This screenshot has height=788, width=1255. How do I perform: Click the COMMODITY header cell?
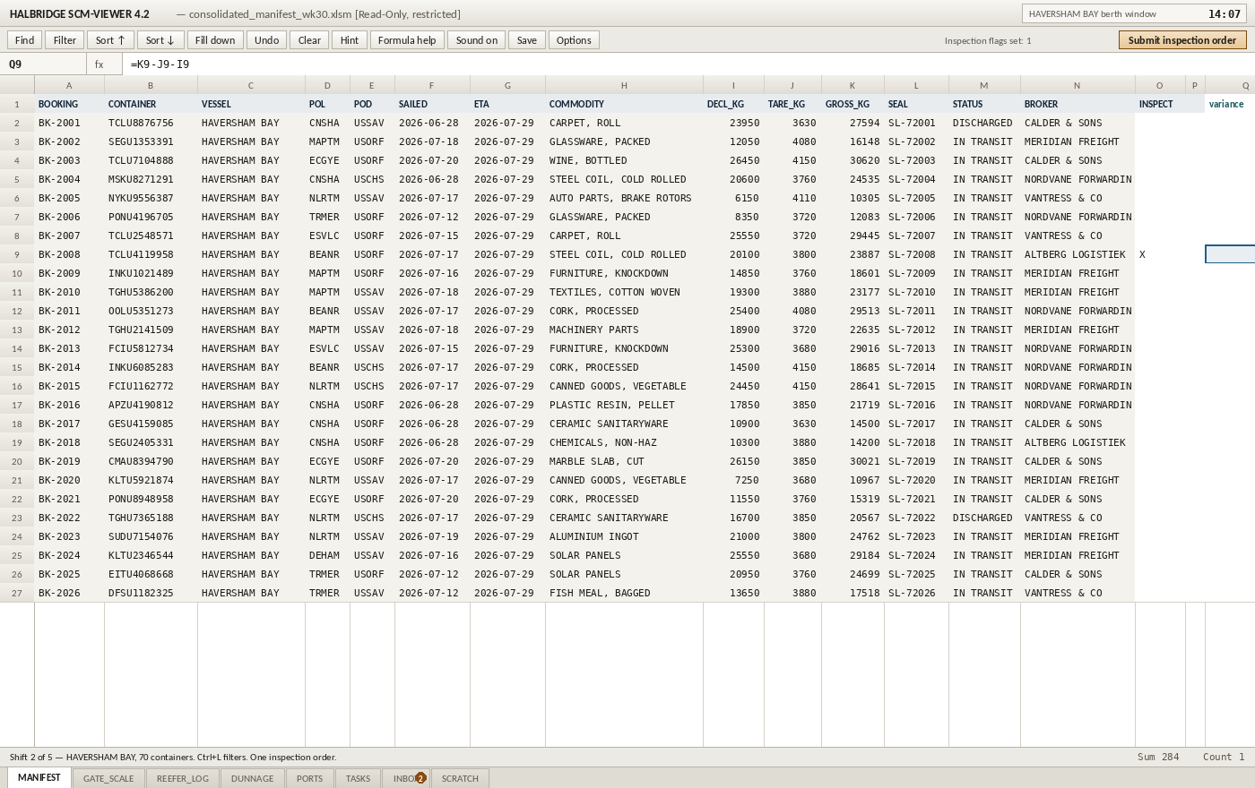coord(624,104)
